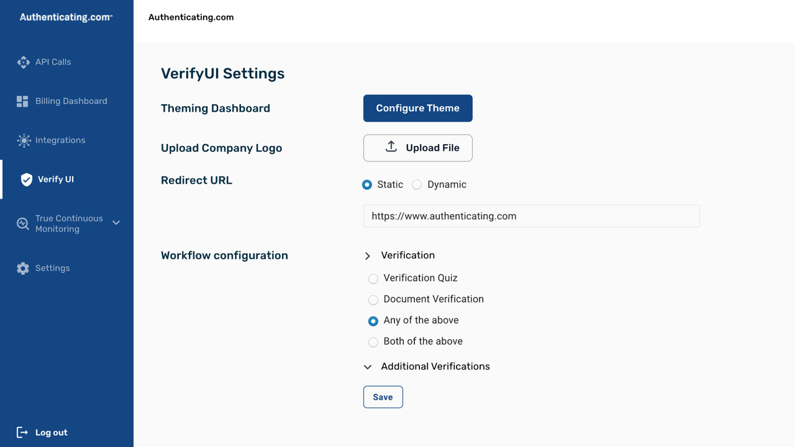Image resolution: width=795 pixels, height=447 pixels.
Task: Click the Theming Dashboard label
Action: coord(216,108)
